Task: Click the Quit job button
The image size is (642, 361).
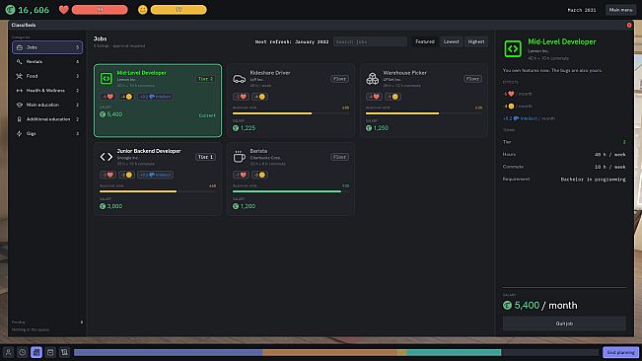Action: click(564, 324)
